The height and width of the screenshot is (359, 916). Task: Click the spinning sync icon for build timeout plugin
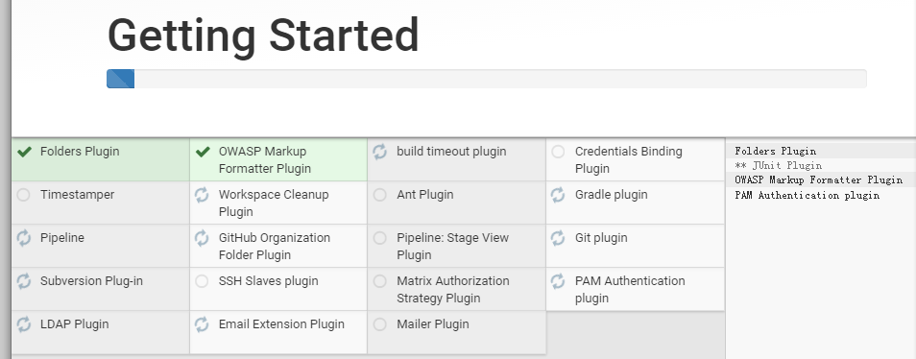(379, 152)
